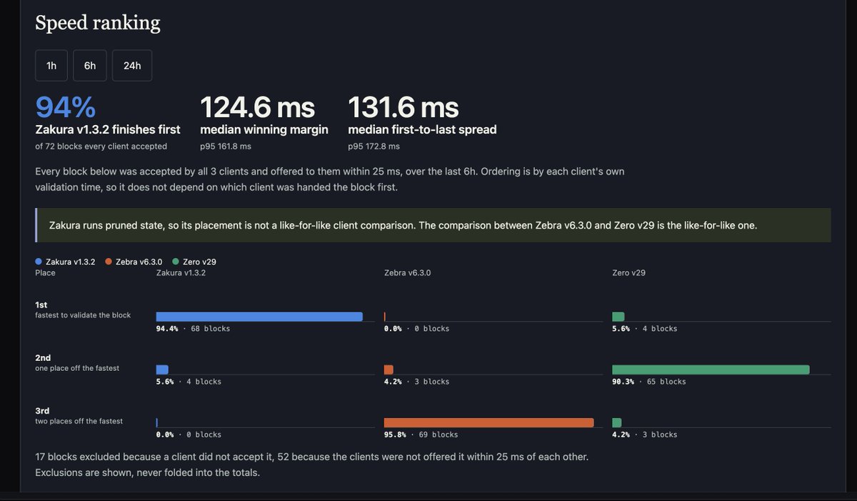
Task: Click '0.0% · 0 blocks' under Zakura
Action: (x=189, y=435)
